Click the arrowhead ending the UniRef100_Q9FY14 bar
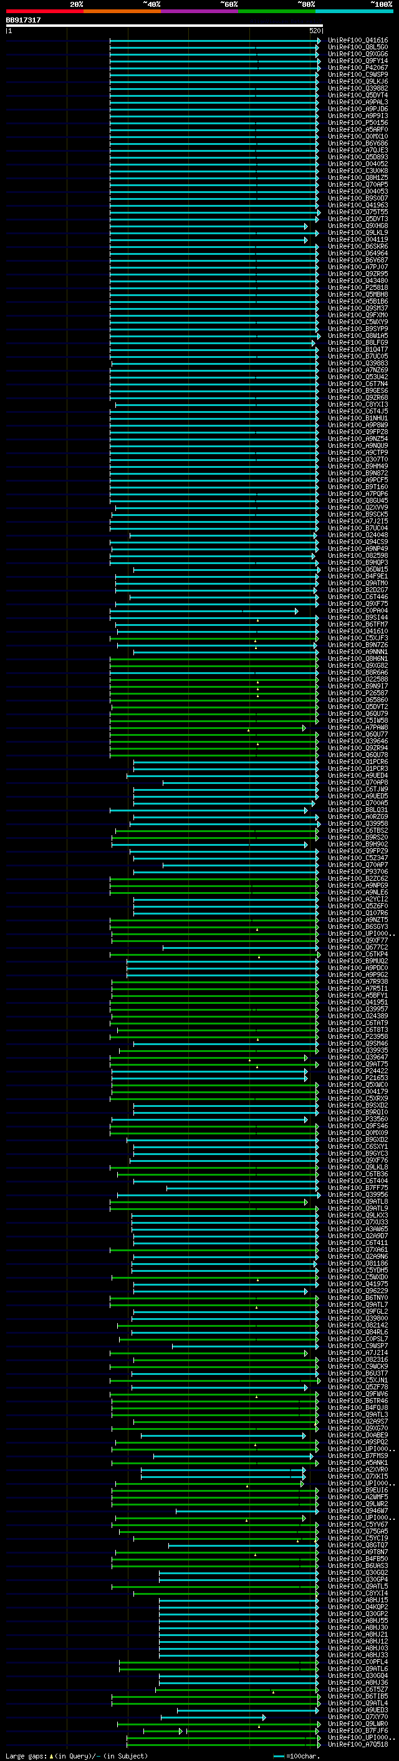The height and width of the screenshot is (1761, 399). click(319, 61)
